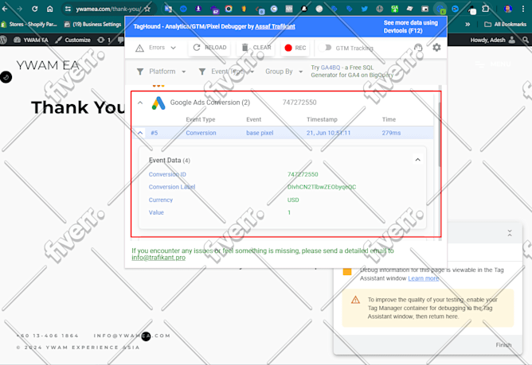Image resolution: width=532 pixels, height=365 pixels.
Task: Open the updates counter in admin bar
Action: click(104, 40)
